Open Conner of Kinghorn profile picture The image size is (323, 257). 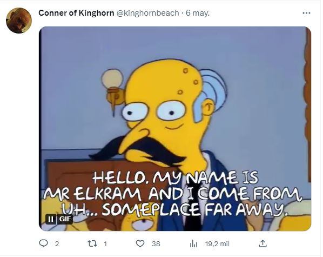coord(19,21)
